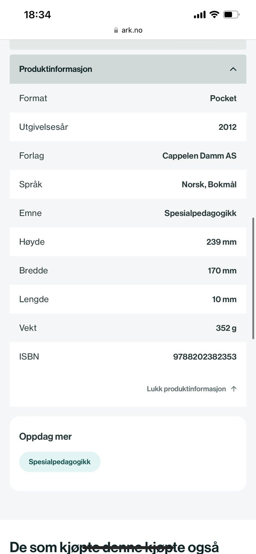Click the up arrow beside Lukk produktinformasjon
The width and height of the screenshot is (256, 554).
click(234, 389)
